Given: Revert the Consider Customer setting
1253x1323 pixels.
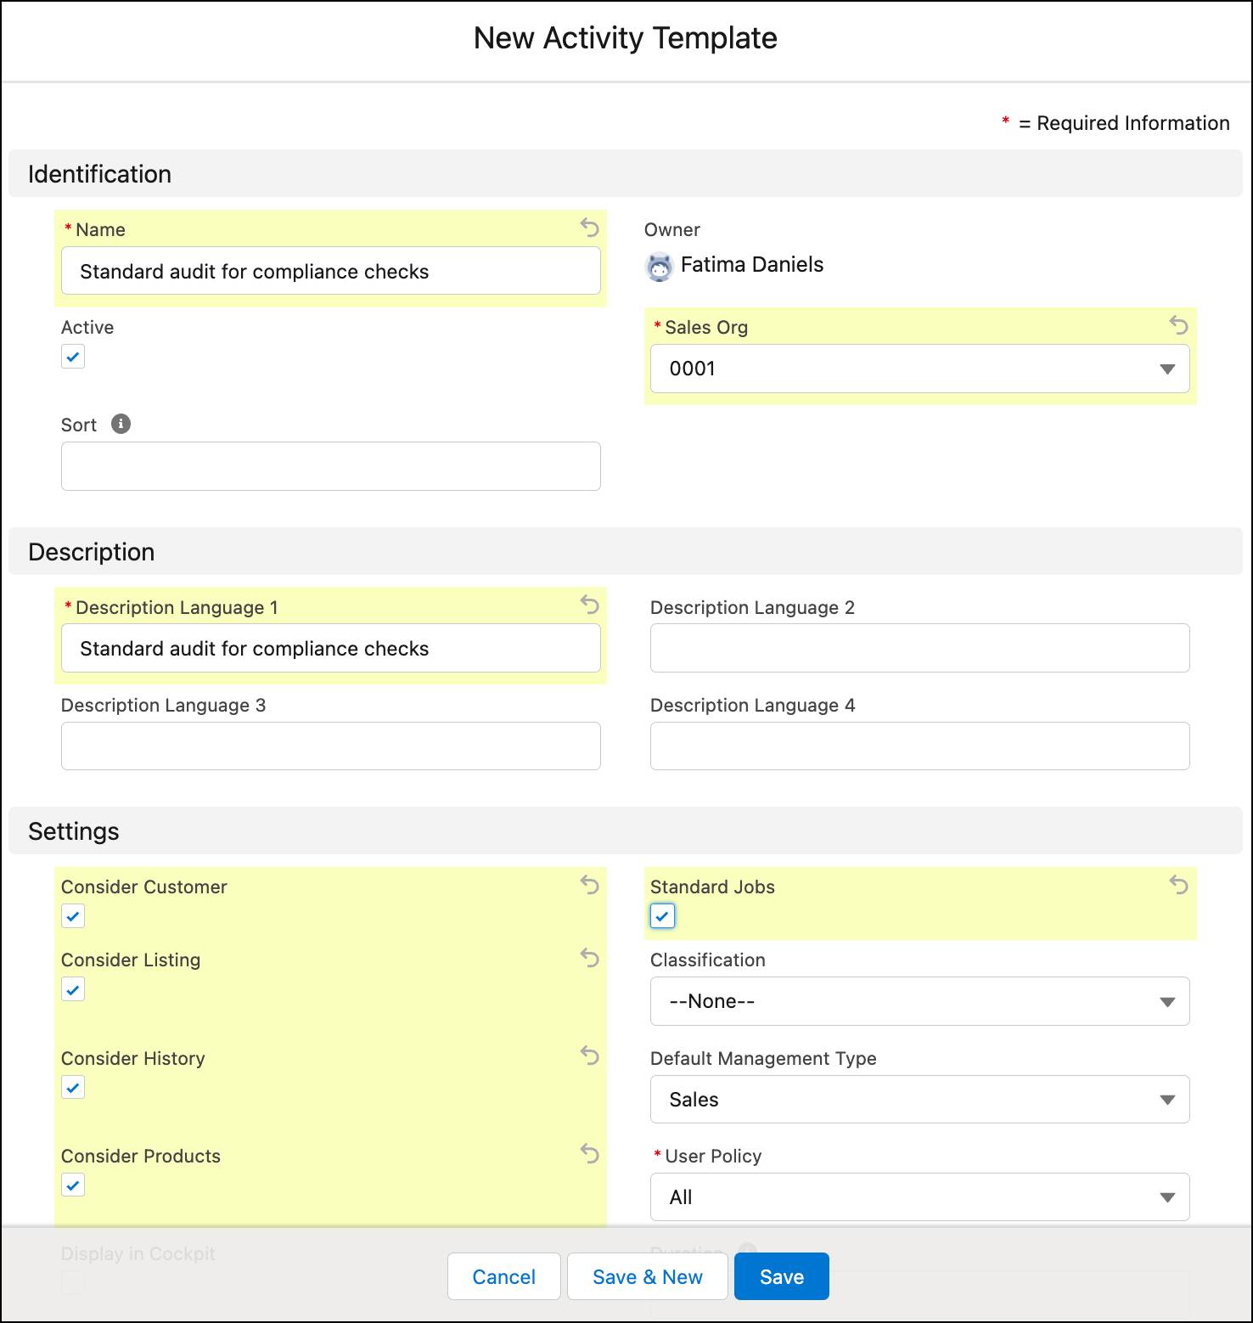Looking at the screenshot, I should (x=589, y=886).
